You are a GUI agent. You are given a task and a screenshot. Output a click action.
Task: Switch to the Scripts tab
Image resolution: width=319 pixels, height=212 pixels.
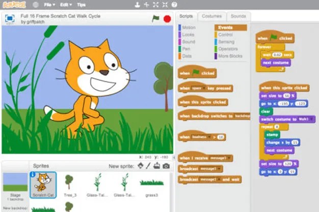tap(186, 16)
